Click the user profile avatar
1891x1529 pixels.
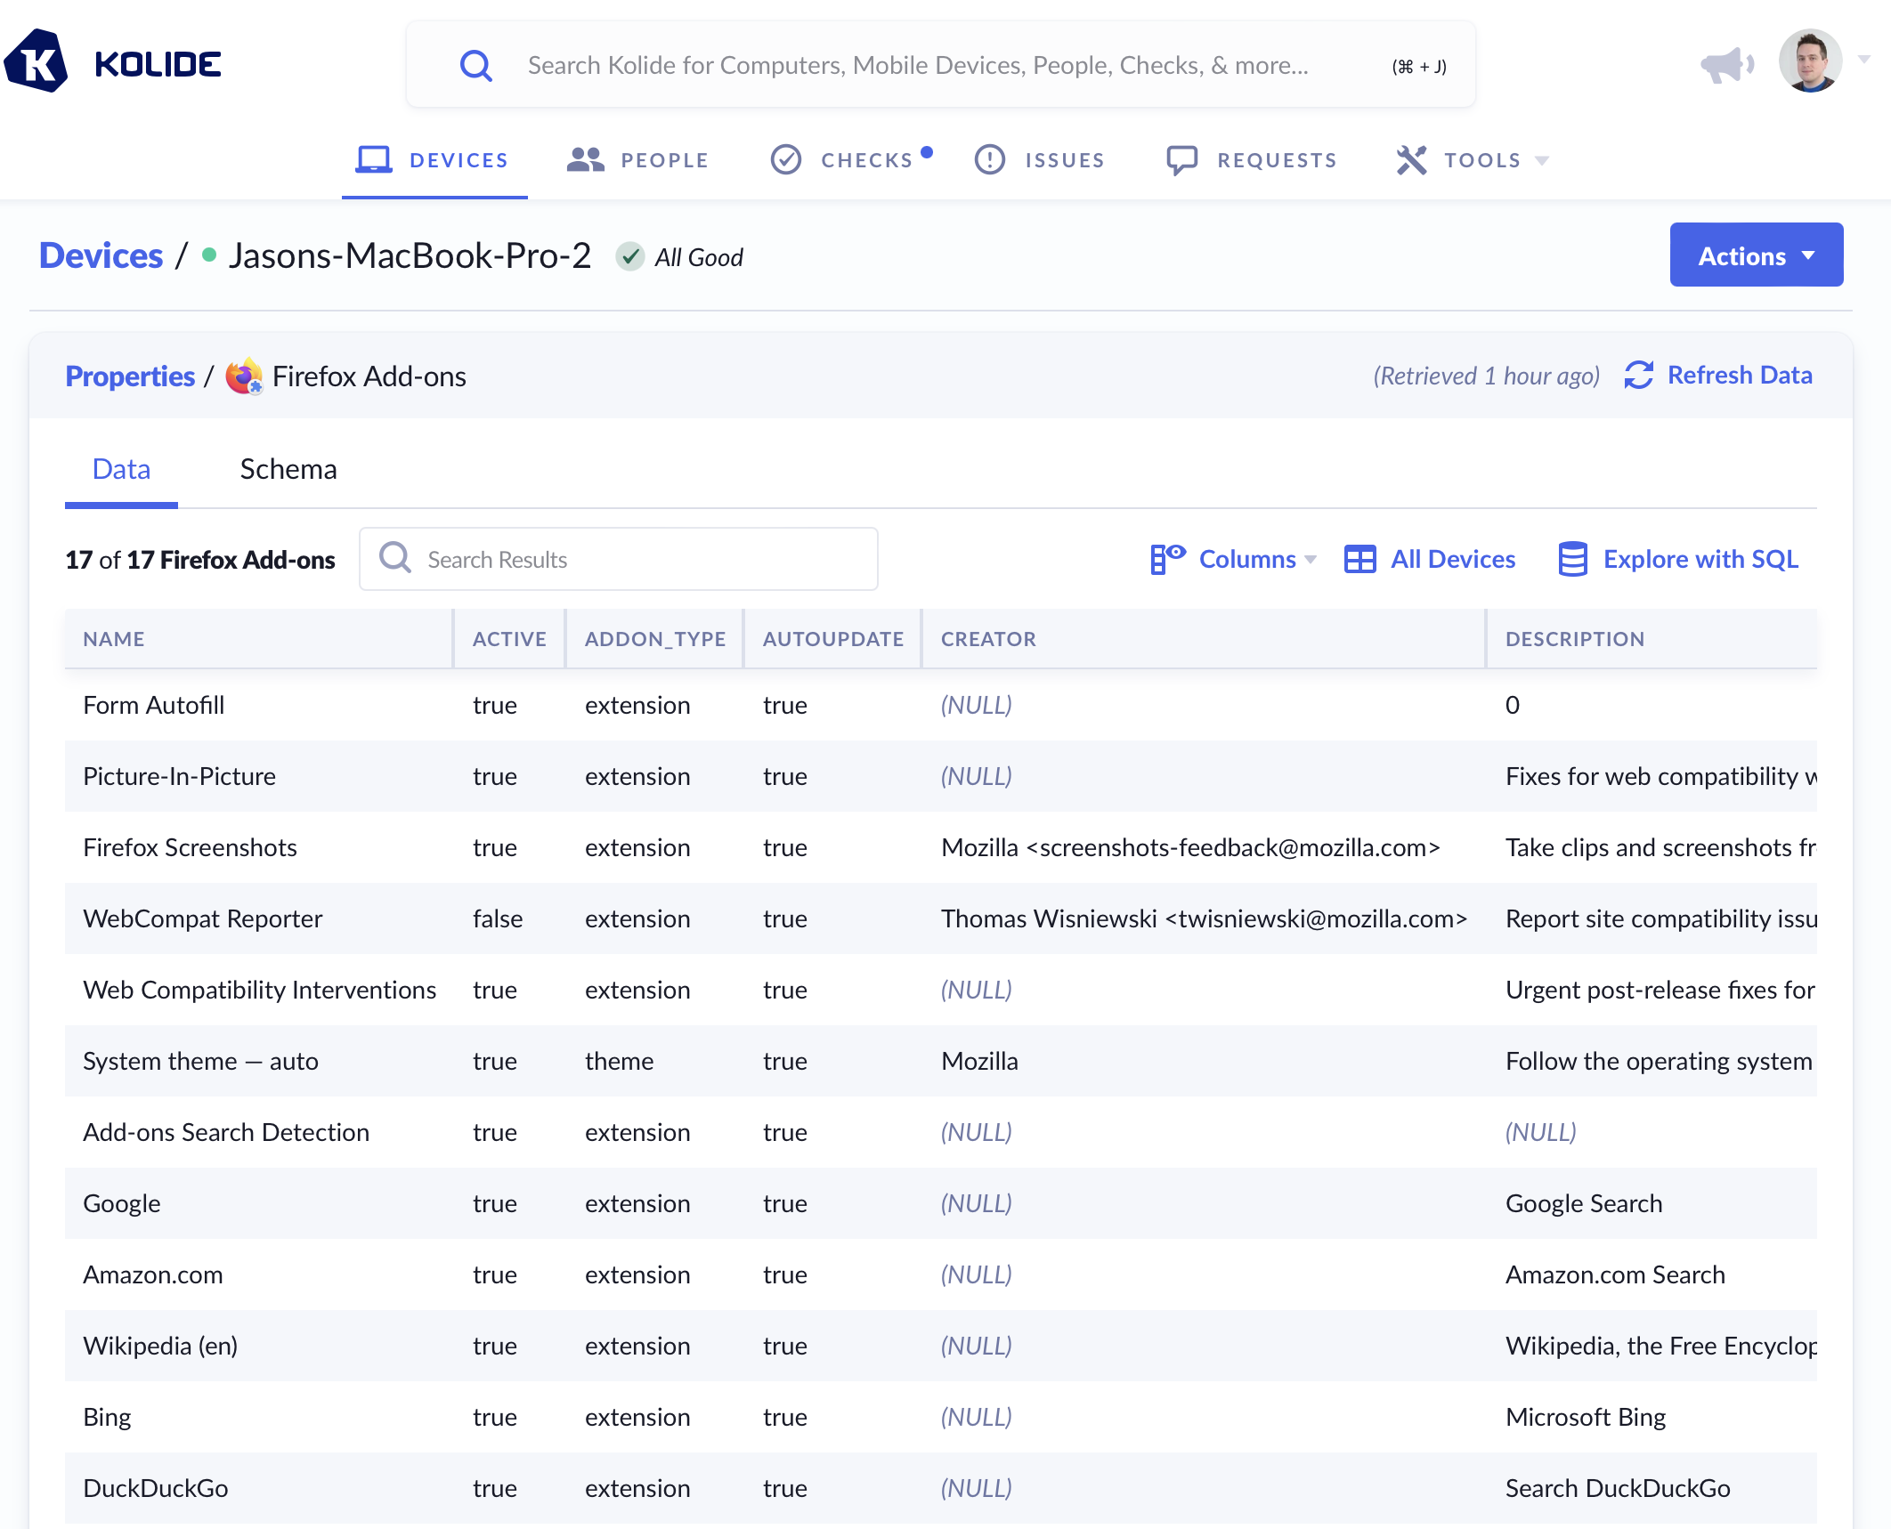(1810, 61)
